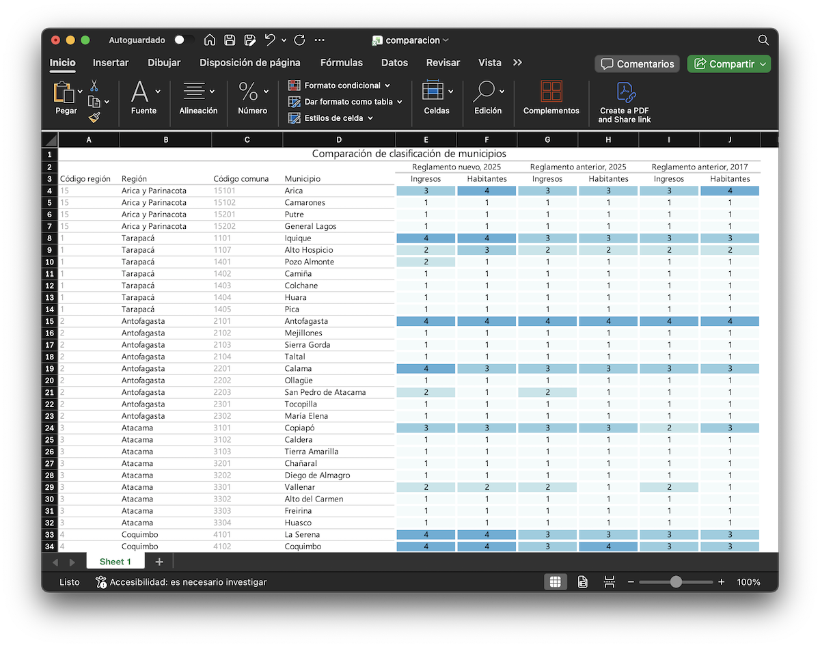The height and width of the screenshot is (647, 820).
Task: Switch to the Insertar ribbon tab
Action: [111, 63]
